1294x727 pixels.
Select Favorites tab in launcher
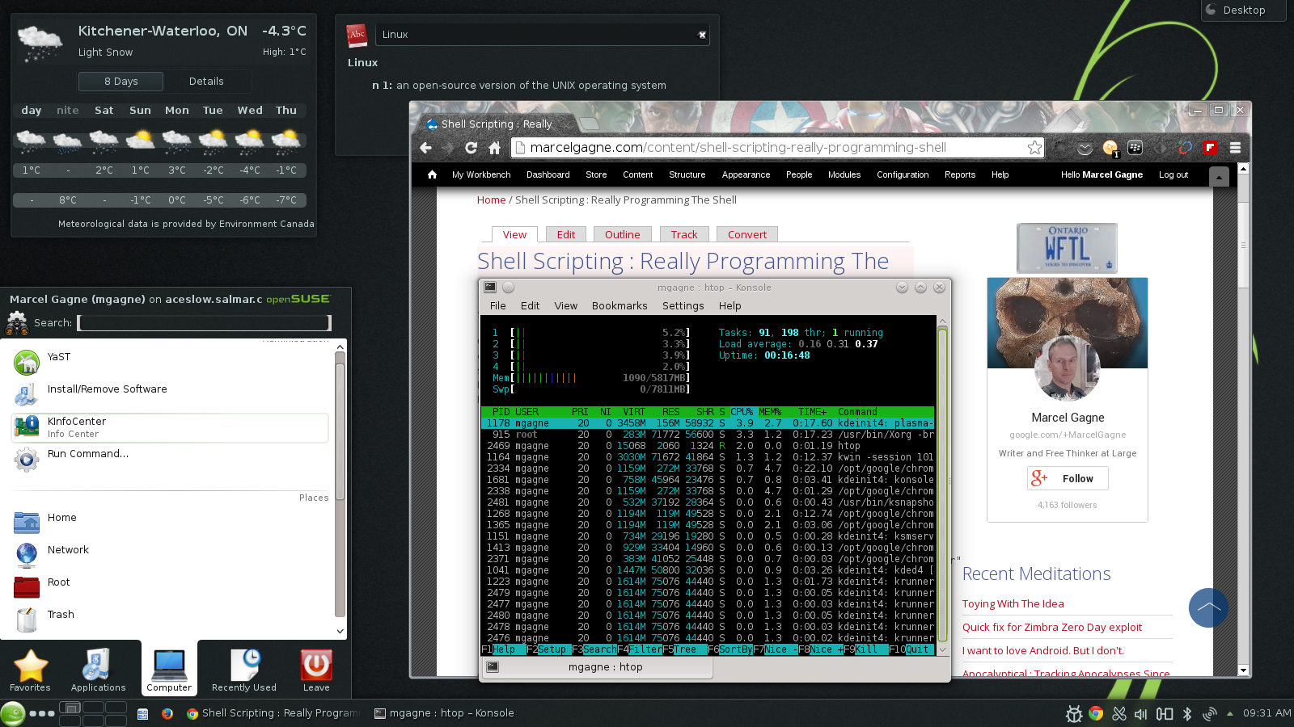point(30,670)
